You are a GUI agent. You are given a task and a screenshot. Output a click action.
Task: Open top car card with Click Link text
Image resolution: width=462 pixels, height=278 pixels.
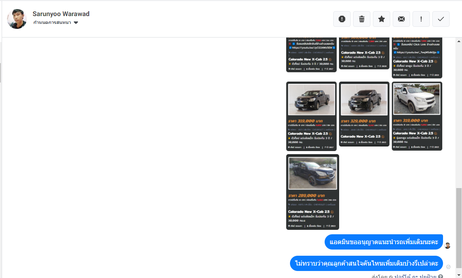click(x=417, y=58)
